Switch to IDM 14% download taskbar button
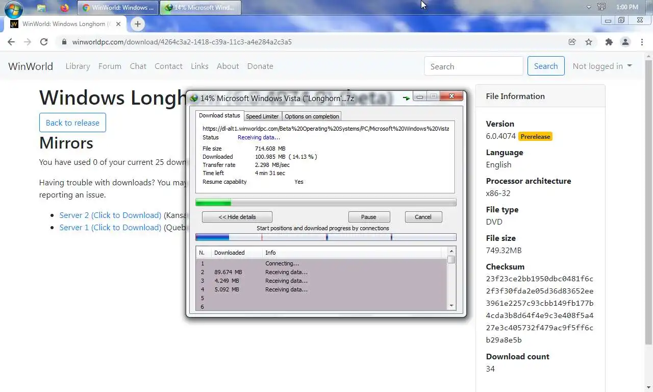Image resolution: width=653 pixels, height=392 pixels. point(200,8)
